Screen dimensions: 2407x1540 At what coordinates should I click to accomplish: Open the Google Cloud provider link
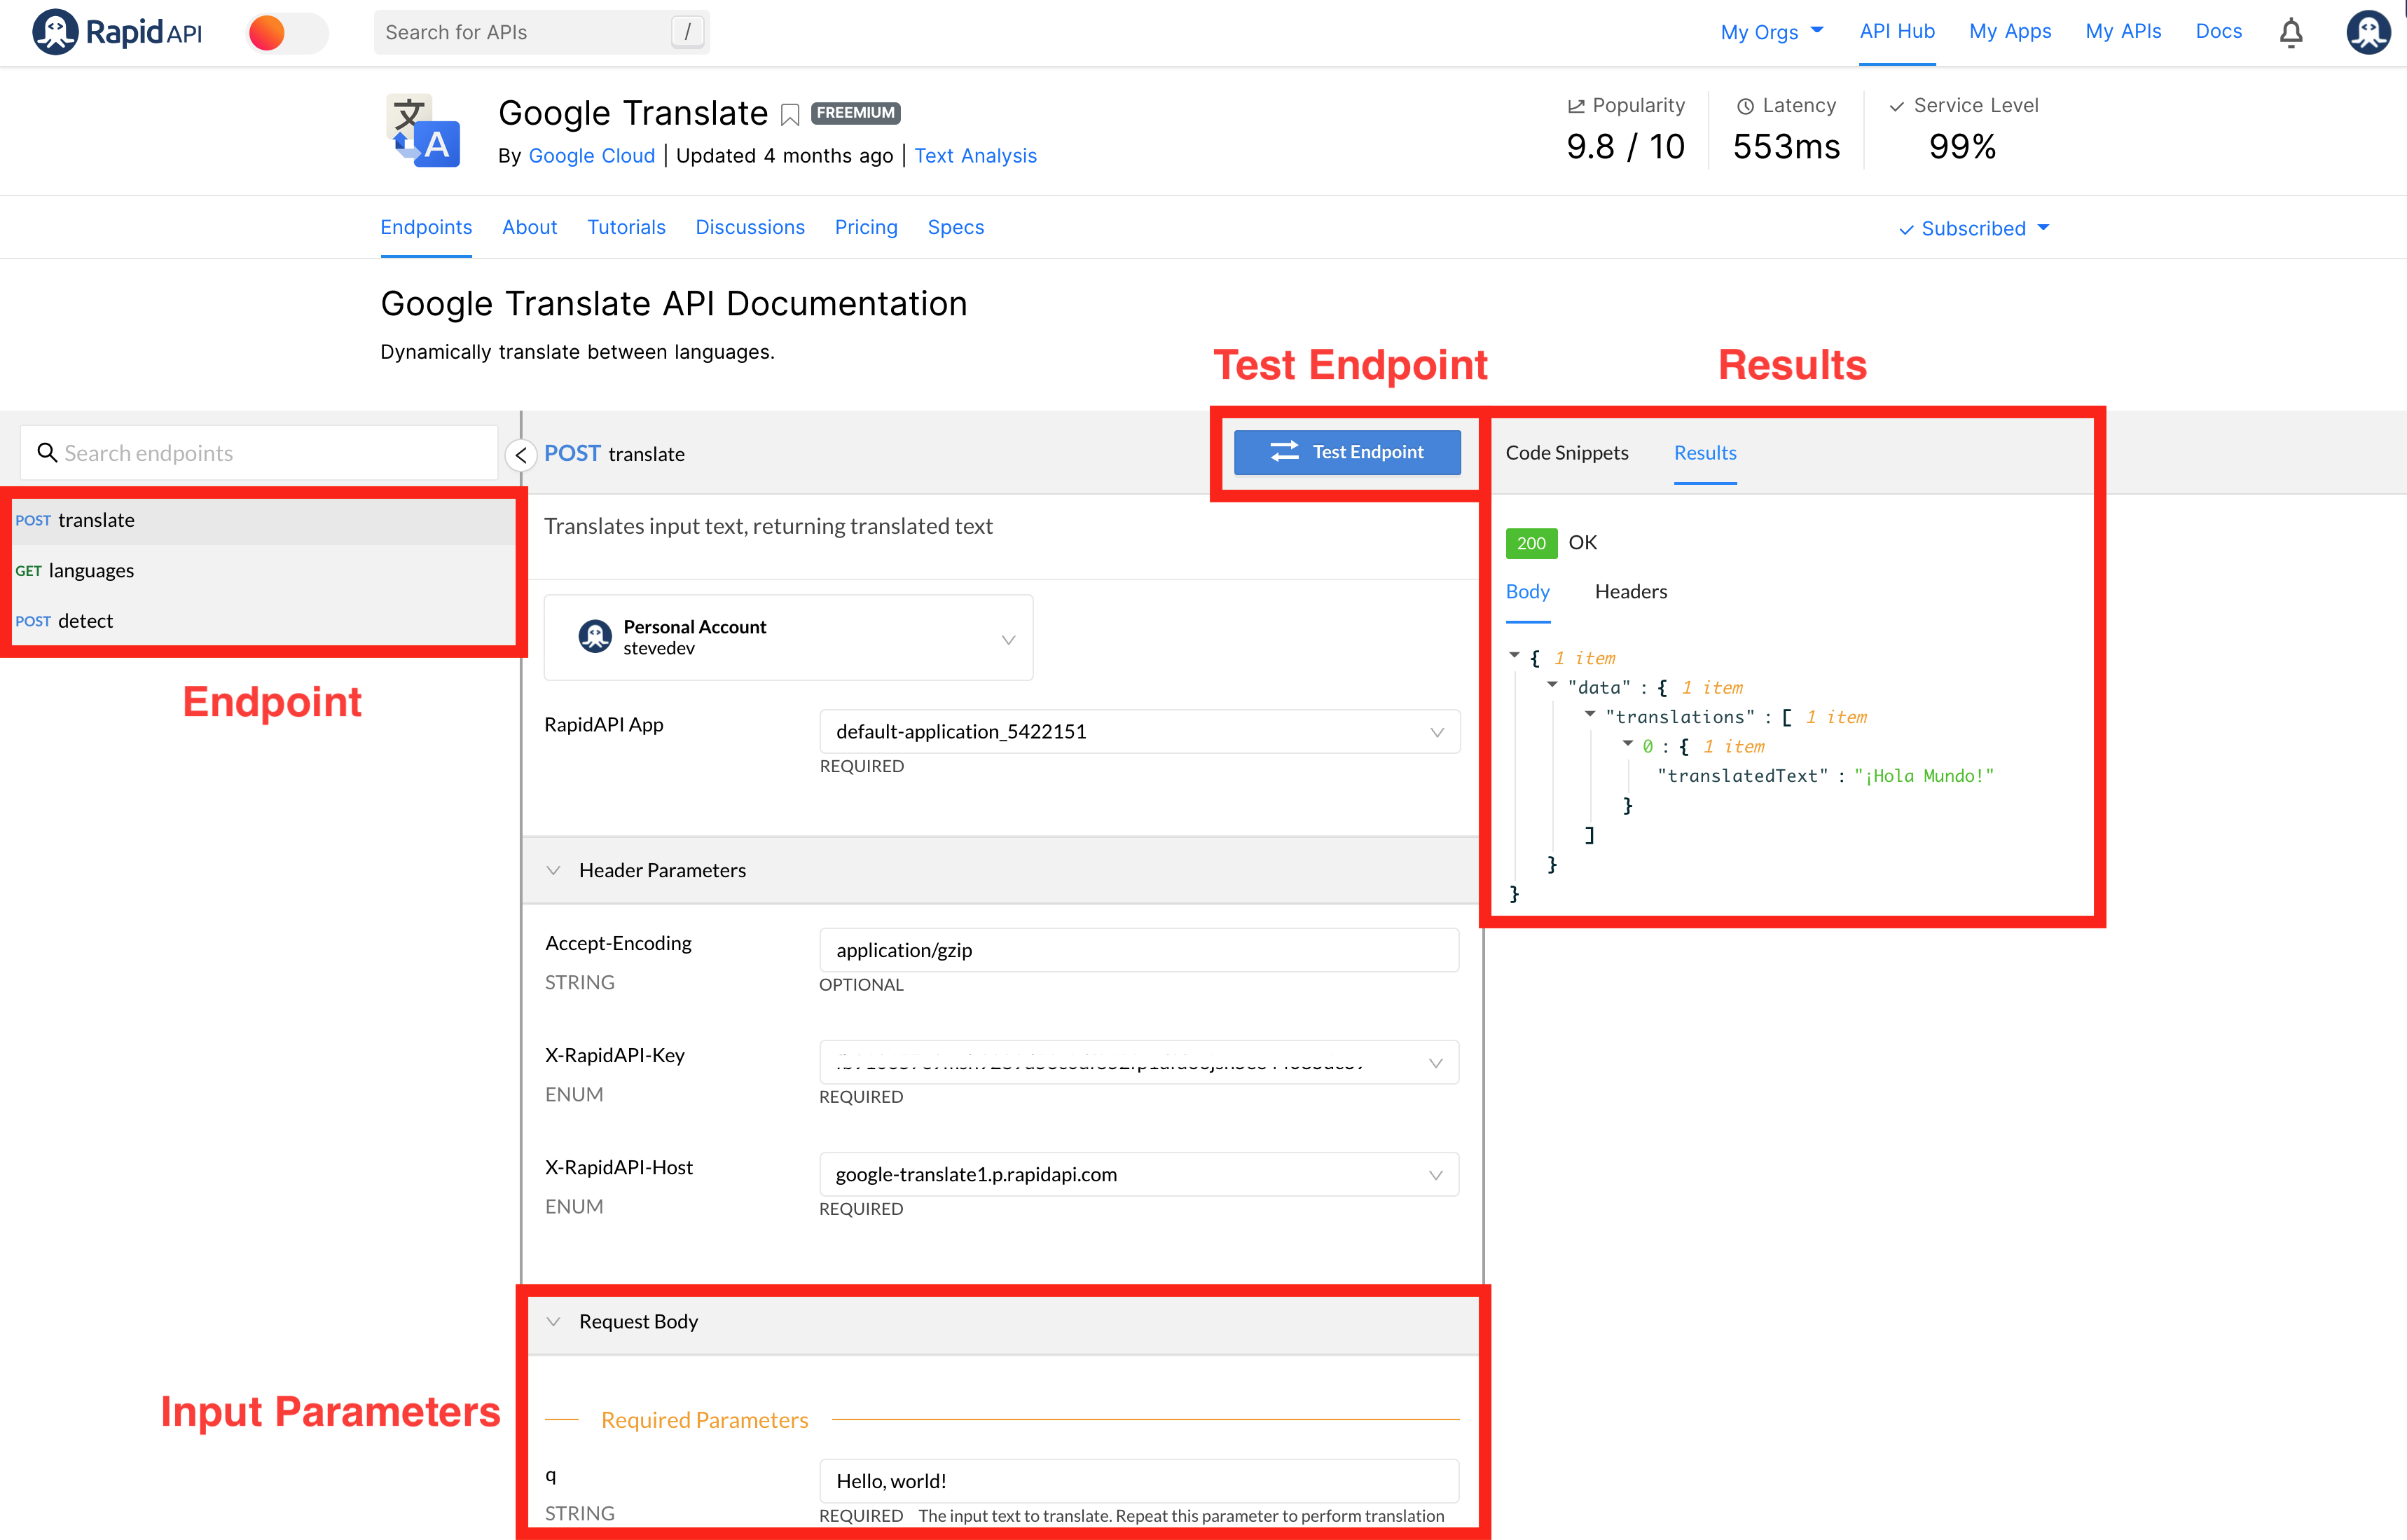point(591,156)
